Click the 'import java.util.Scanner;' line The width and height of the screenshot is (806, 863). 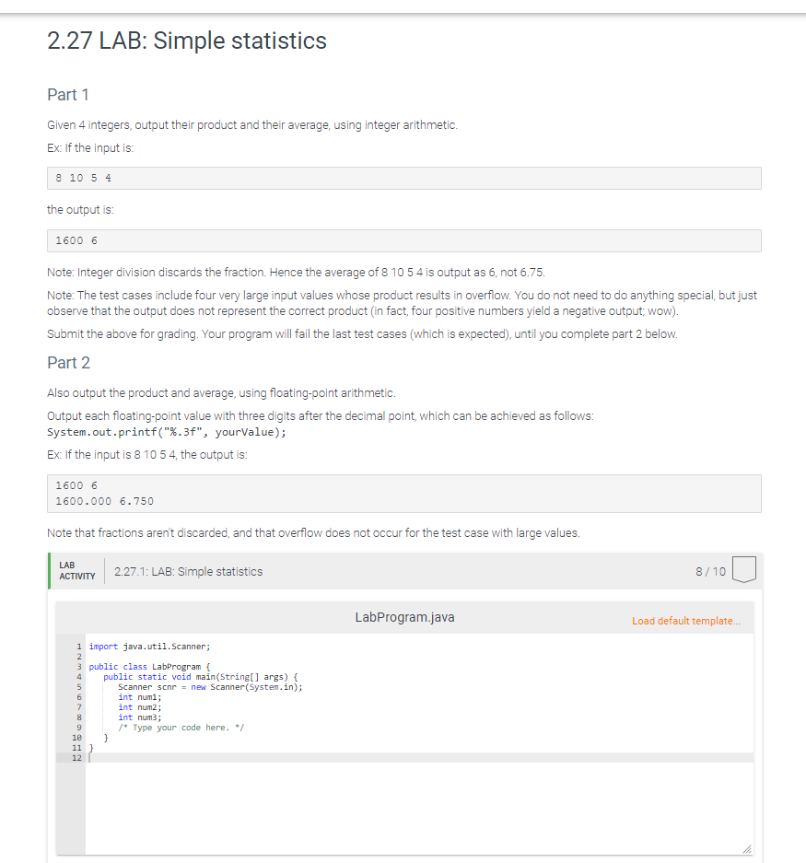tap(150, 647)
